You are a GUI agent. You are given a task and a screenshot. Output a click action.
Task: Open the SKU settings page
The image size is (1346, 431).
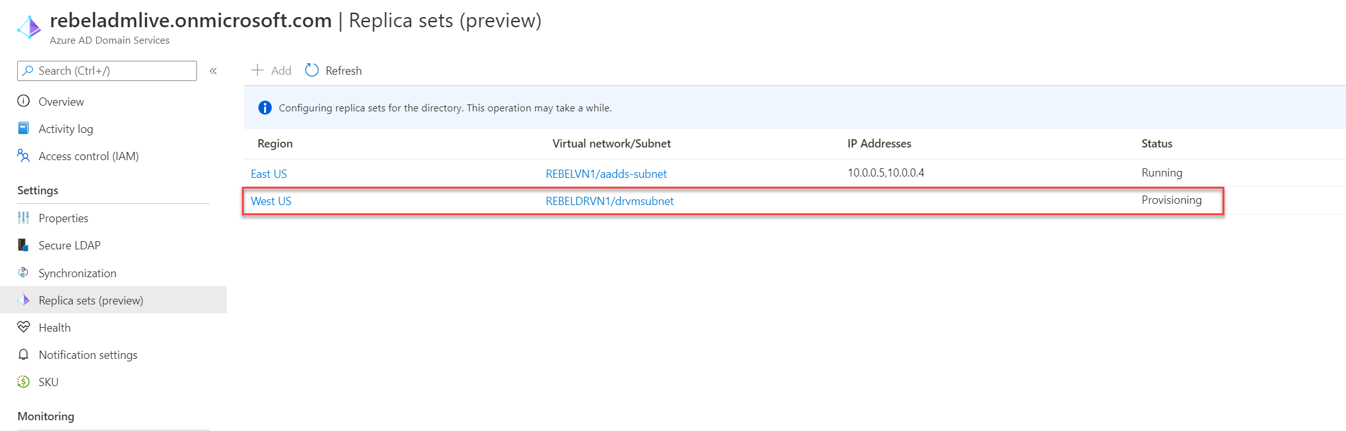[x=48, y=382]
